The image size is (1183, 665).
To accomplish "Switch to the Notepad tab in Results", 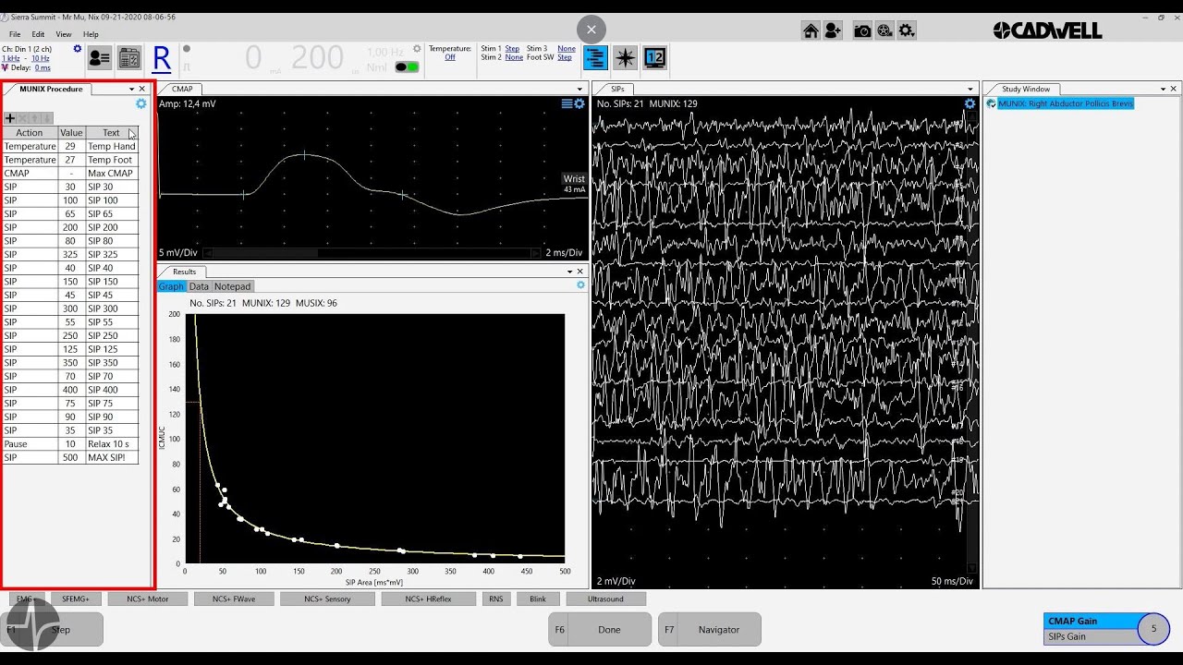I will coord(233,286).
